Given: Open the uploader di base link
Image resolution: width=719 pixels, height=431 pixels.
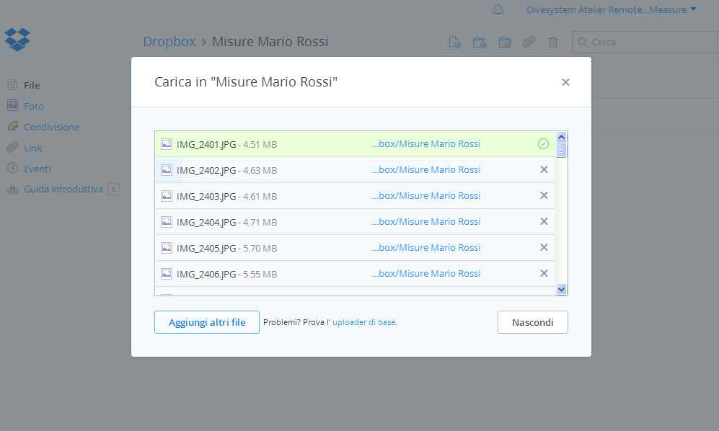Looking at the screenshot, I should (363, 322).
